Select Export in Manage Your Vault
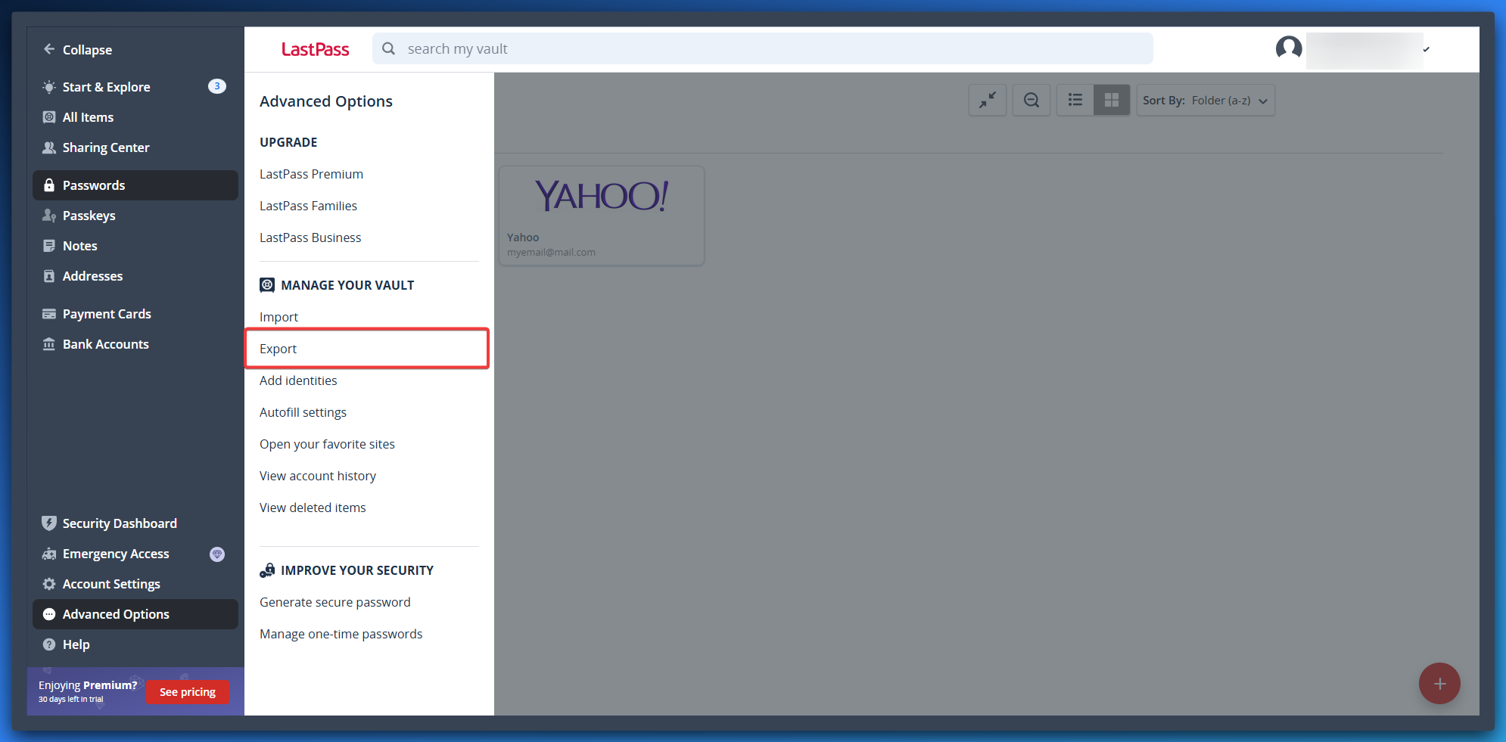This screenshot has height=742, width=1506. 278,349
